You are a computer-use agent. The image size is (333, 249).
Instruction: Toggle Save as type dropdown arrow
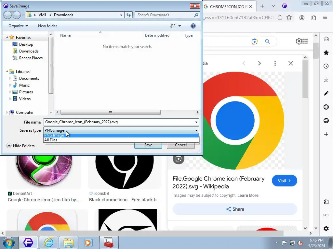point(196,130)
